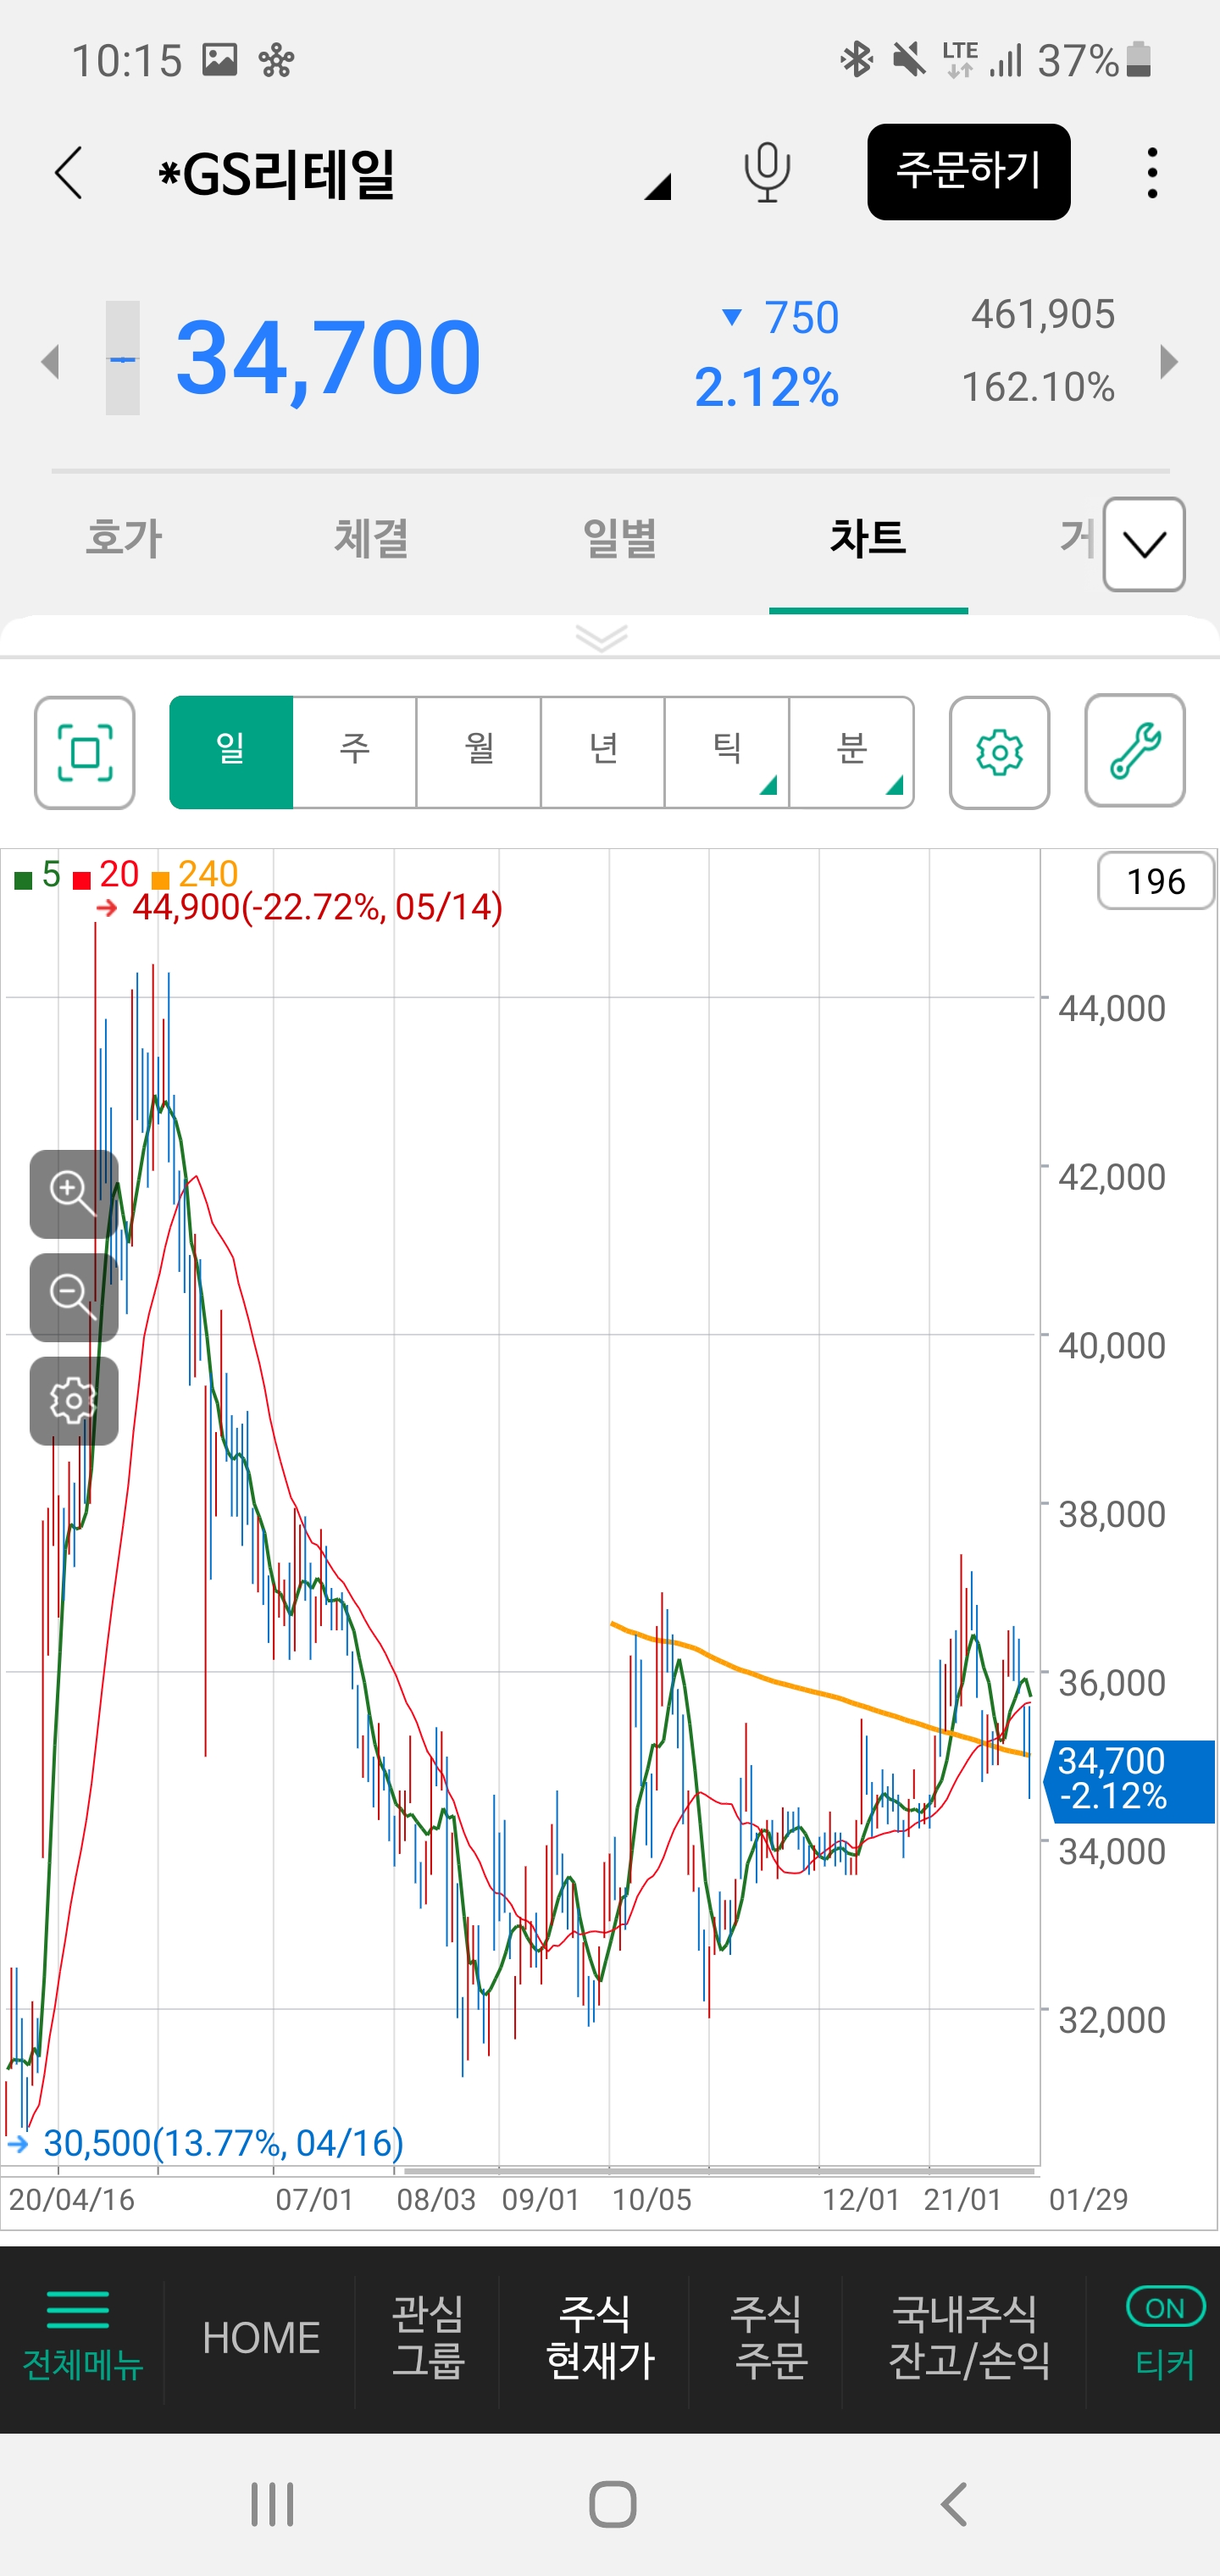Open the three-dot more options menu
Screen dimensions: 1220x2576
point(1152,172)
